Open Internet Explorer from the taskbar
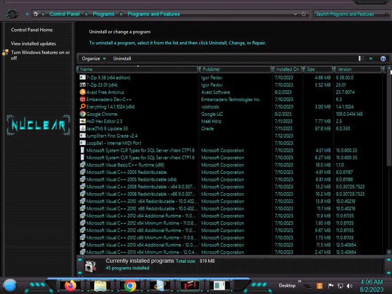 (x=160, y=286)
